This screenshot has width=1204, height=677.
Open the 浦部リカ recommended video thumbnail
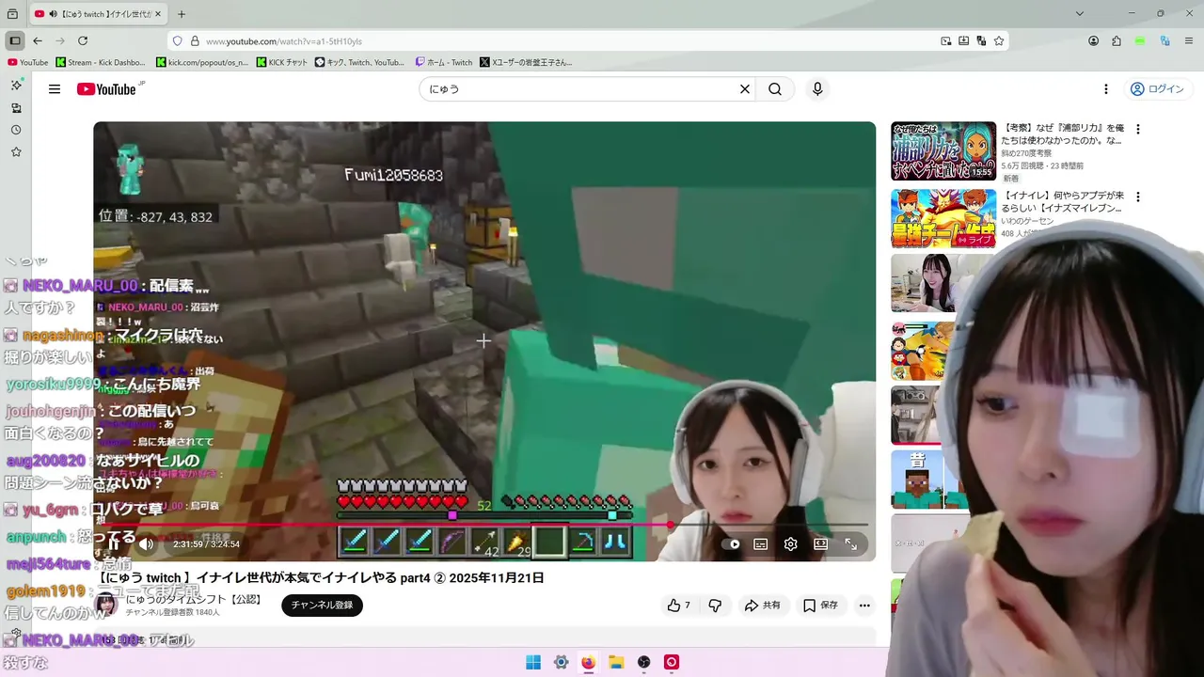[943, 150]
